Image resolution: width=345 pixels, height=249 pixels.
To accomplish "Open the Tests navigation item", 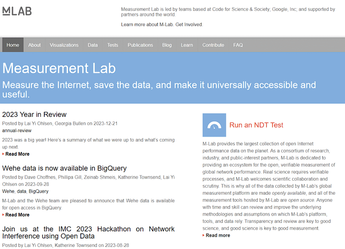I will pyautogui.click(x=113, y=45).
